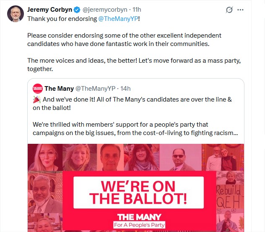This screenshot has width=265, height=232.
Task: Click the Let's move forward tweet paragraph
Action: pyautogui.click(x=134, y=65)
